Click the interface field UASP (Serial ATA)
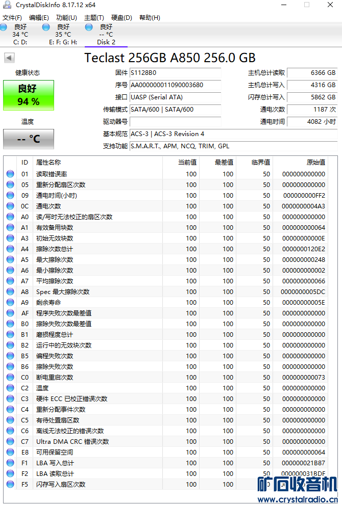342x506 pixels. click(175, 97)
